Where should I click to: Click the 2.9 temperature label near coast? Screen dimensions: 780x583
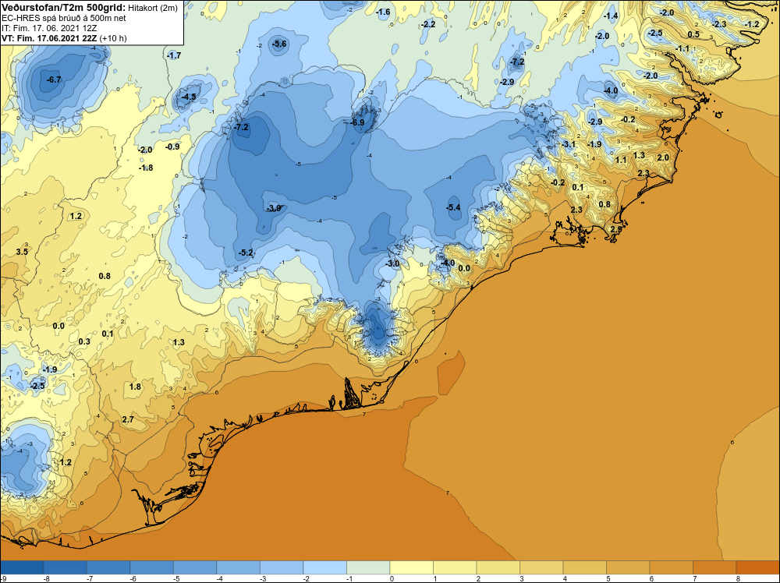pos(616,229)
